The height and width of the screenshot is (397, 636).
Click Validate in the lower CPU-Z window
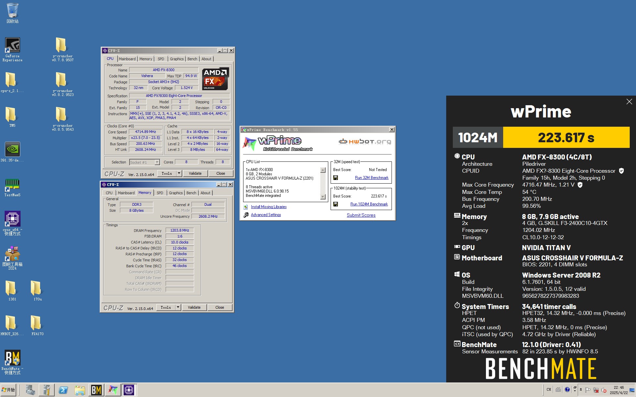tap(194, 307)
